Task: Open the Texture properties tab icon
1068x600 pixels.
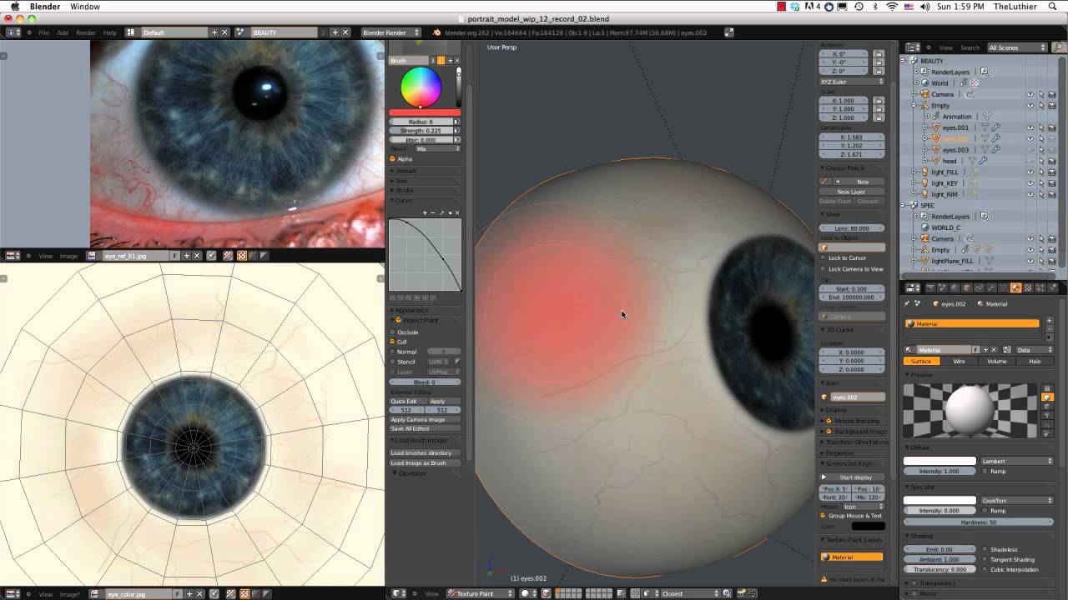Action: (1028, 287)
